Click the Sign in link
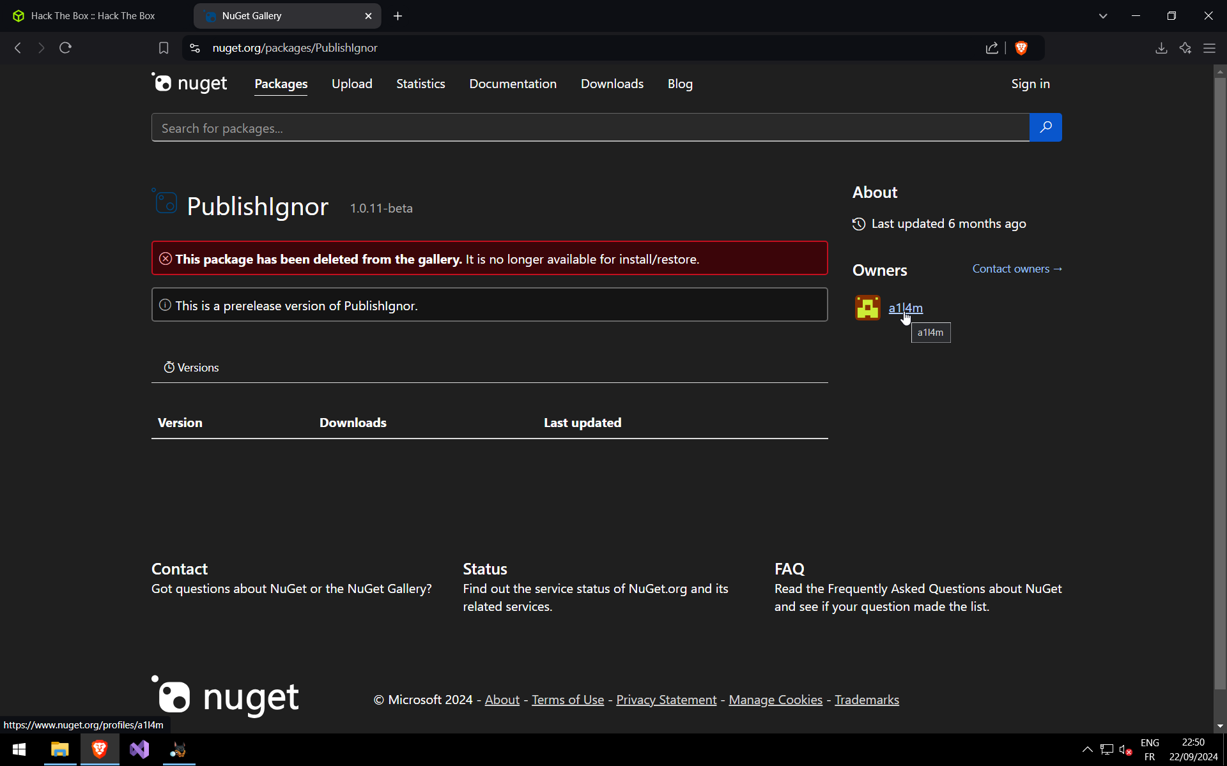 click(1030, 84)
